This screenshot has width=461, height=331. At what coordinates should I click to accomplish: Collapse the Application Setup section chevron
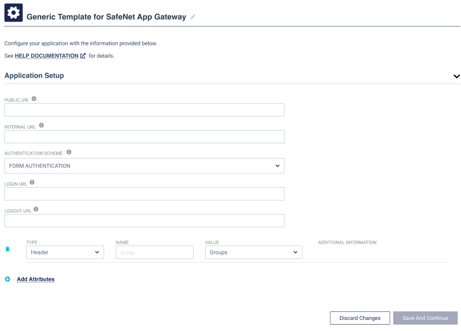456,76
